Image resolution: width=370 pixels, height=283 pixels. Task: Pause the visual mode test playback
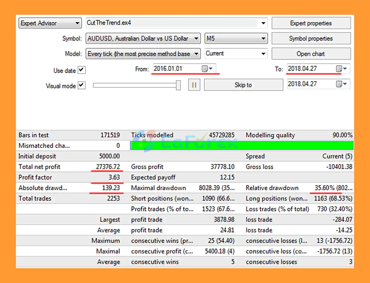pos(194,85)
